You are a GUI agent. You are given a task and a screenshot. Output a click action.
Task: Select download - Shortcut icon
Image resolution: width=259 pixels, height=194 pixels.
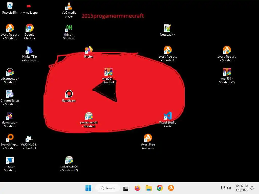[x=10, y=119]
